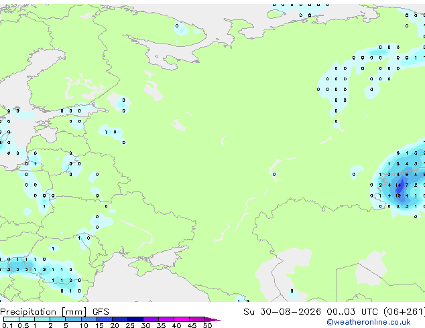The width and height of the screenshot is (425, 328).
Task: Click the 35–40 mm legend color swatch
Action: 166,319
